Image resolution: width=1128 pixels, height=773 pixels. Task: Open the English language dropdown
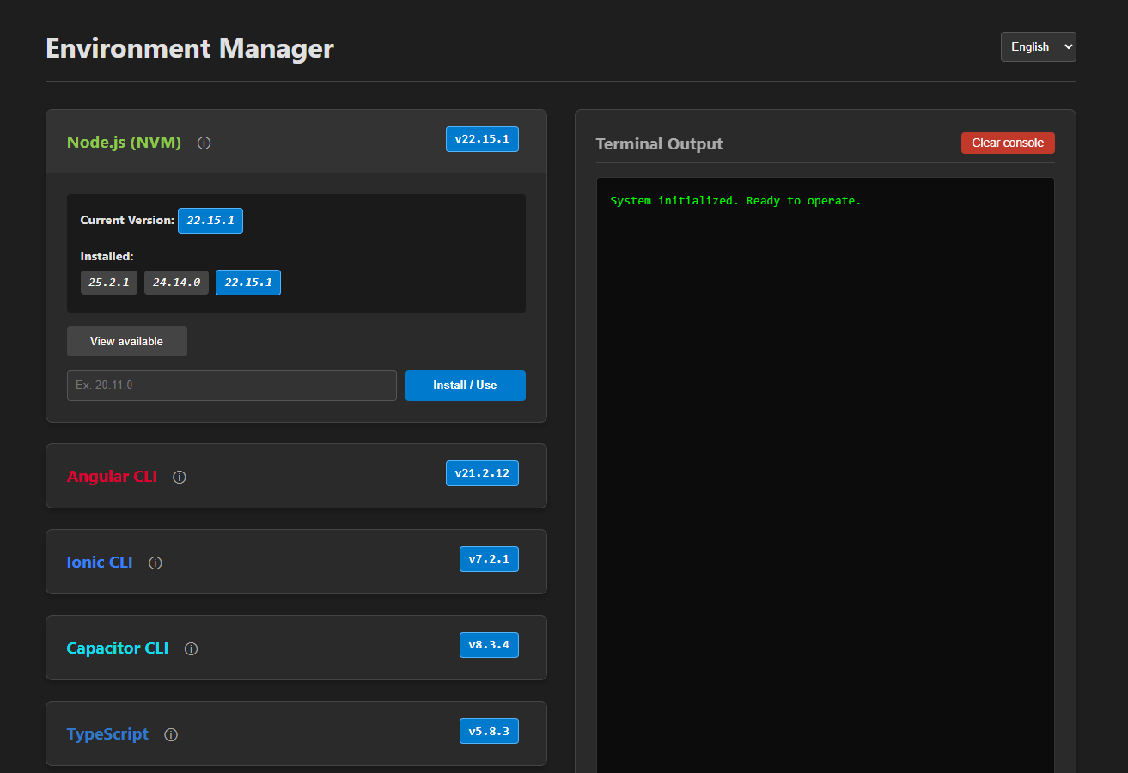(1038, 47)
